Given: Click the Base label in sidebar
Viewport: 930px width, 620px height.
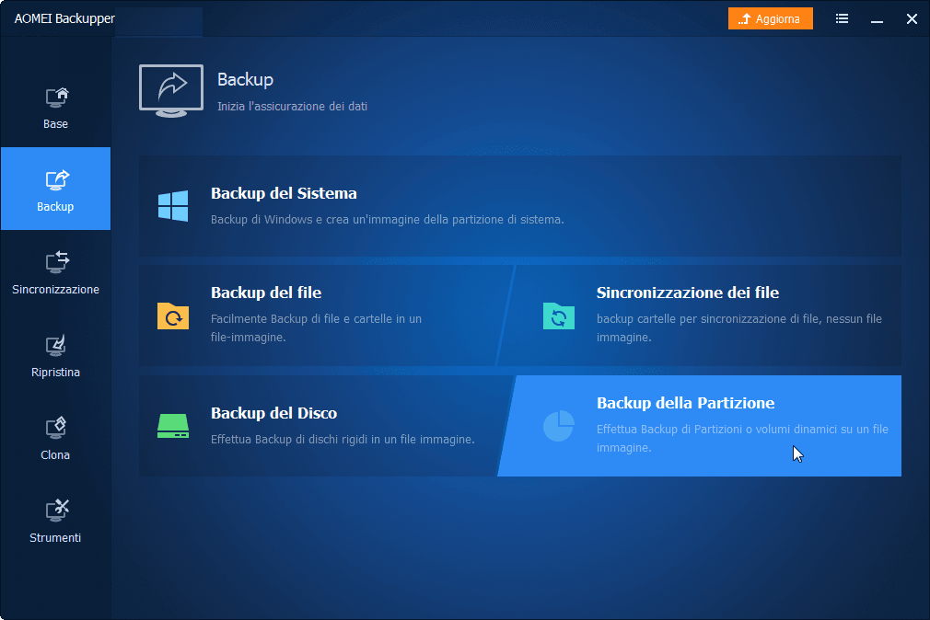Looking at the screenshot, I should 56,124.
